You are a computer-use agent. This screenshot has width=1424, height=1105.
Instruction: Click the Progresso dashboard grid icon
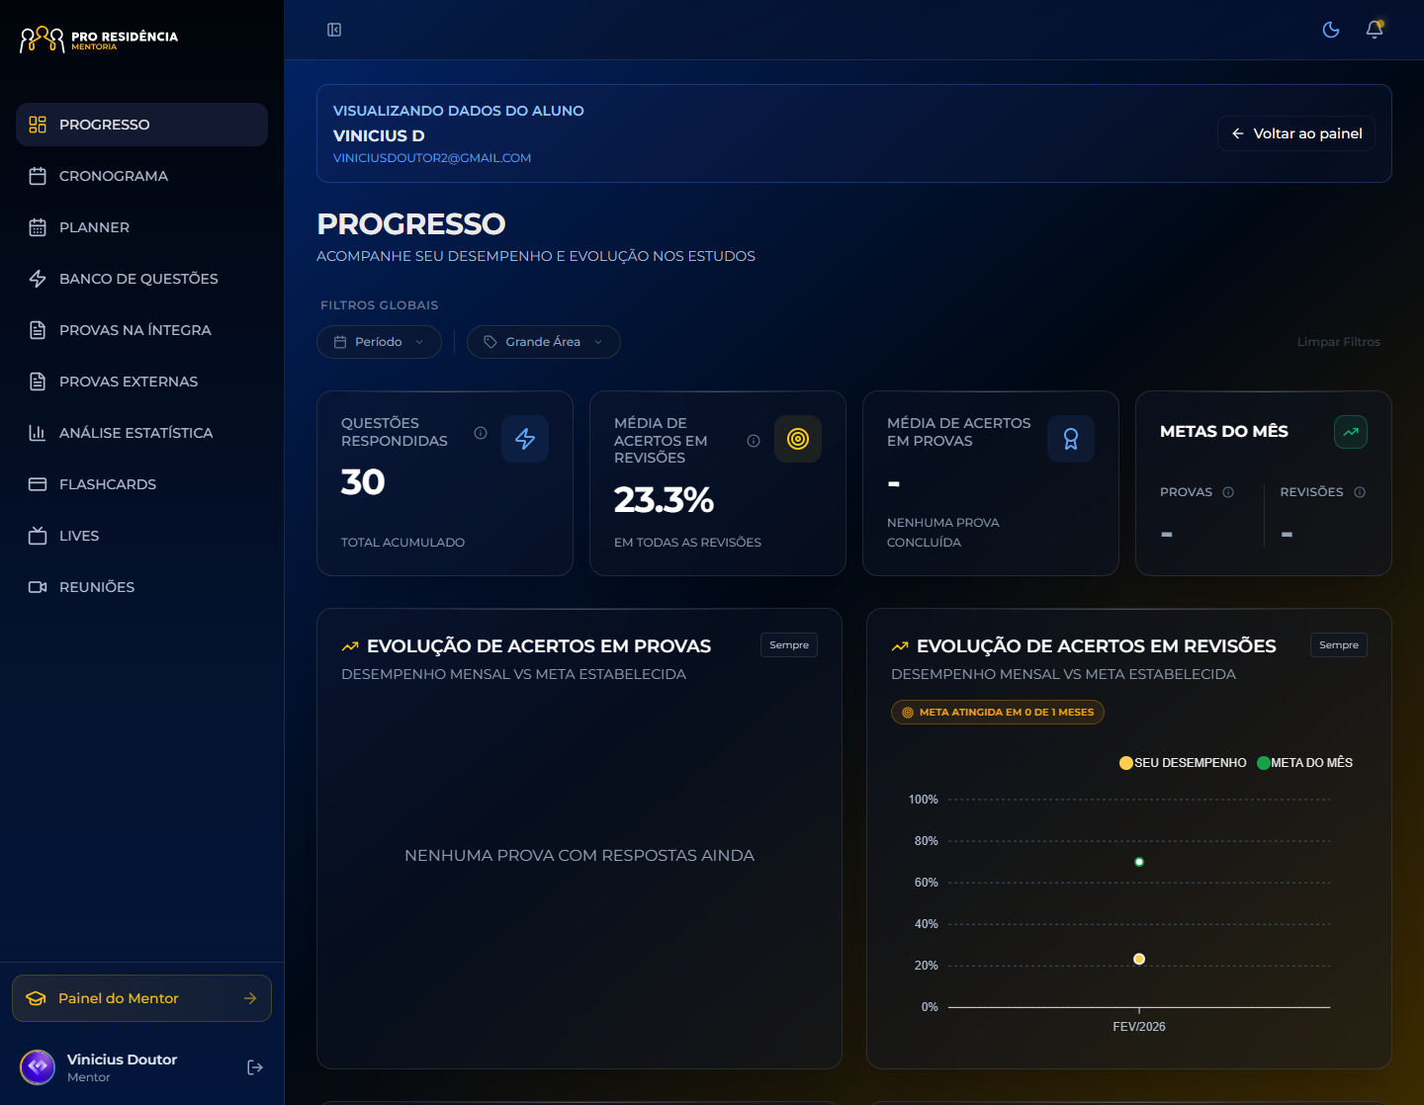pos(38,125)
